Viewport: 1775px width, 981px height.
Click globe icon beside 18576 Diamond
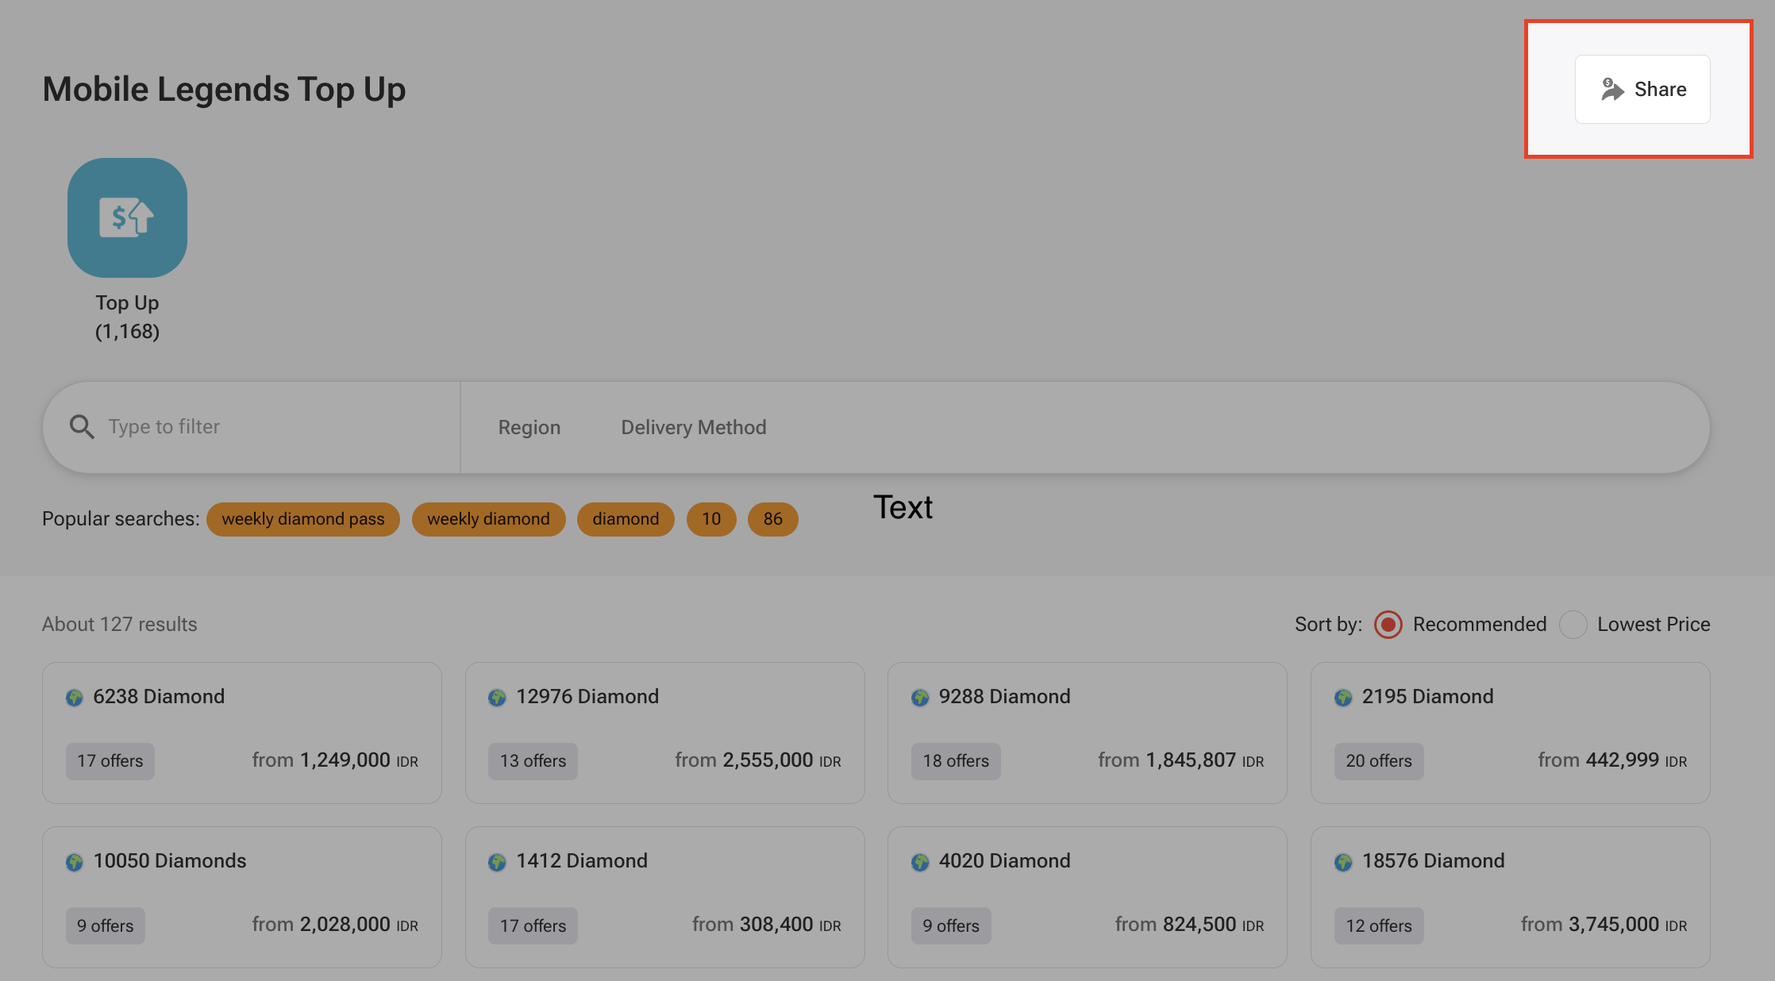click(1343, 862)
